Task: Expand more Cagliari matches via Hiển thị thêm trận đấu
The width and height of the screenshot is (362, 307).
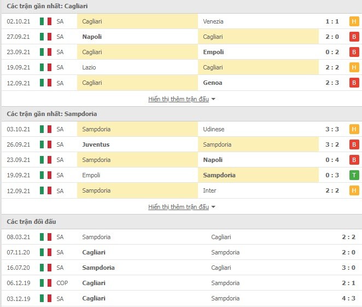Action: [178, 99]
